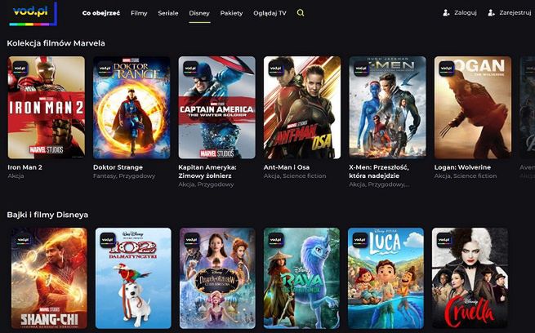
Task: Click vod.pl badge on Luca poster
Action: pyautogui.click(x=360, y=240)
